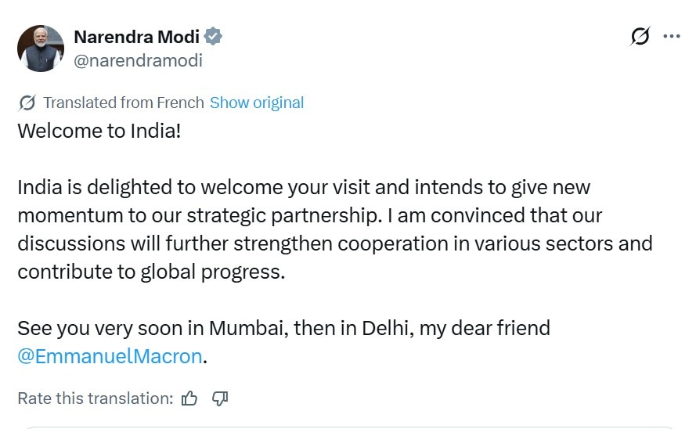This screenshot has width=696, height=429.
Task: Rate the translation with thumbs down
Action: tap(220, 398)
